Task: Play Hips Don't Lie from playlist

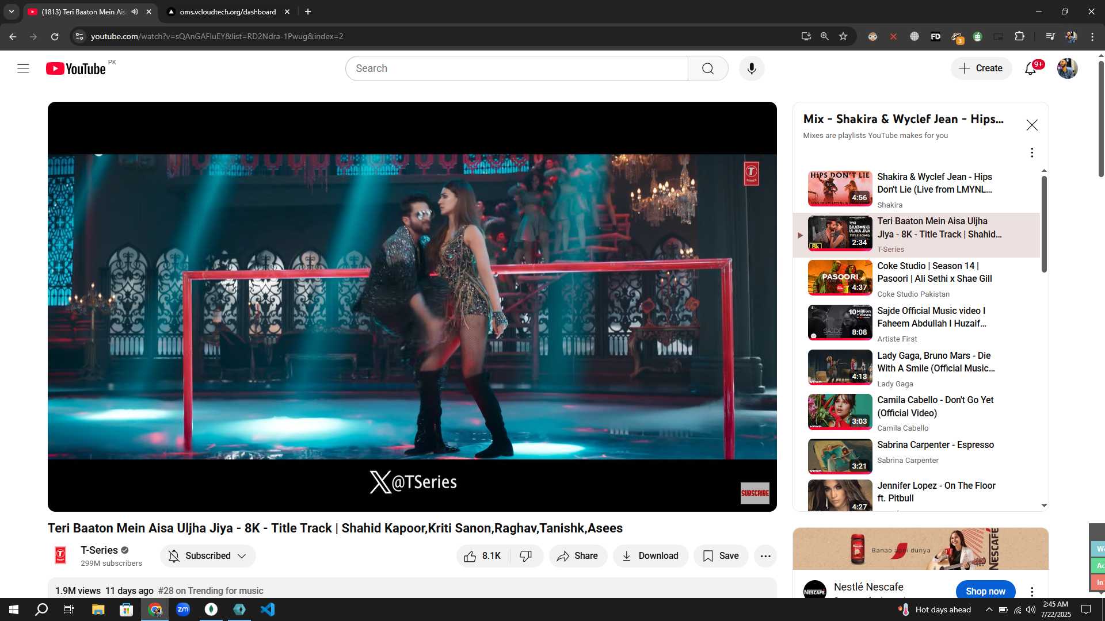Action: 916,190
